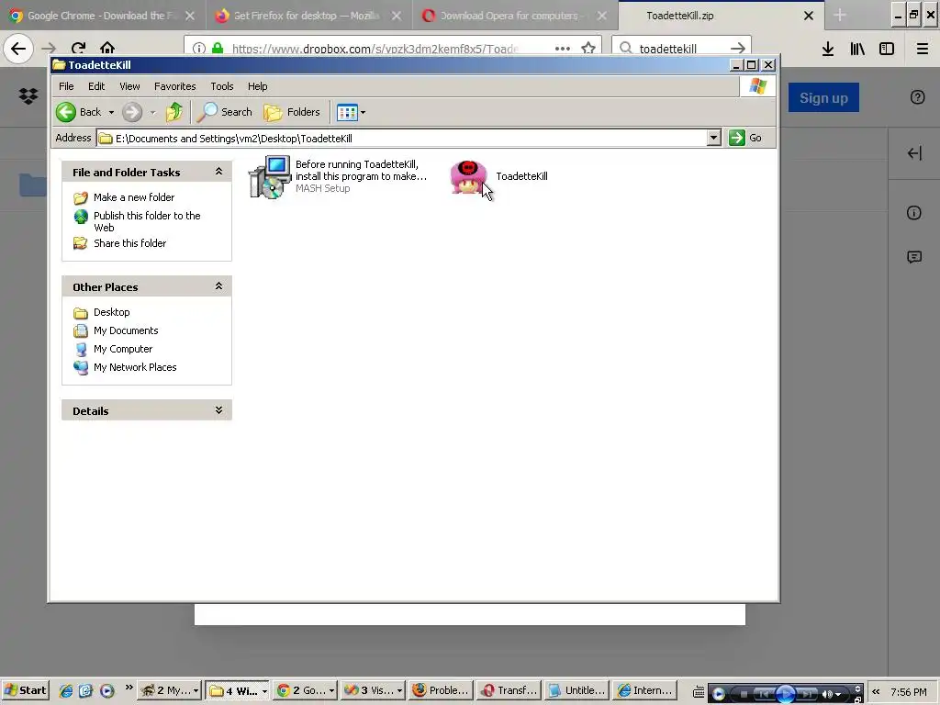Viewport: 940px width, 705px height.
Task: Click the Firefox home button
Action: pyautogui.click(x=107, y=48)
